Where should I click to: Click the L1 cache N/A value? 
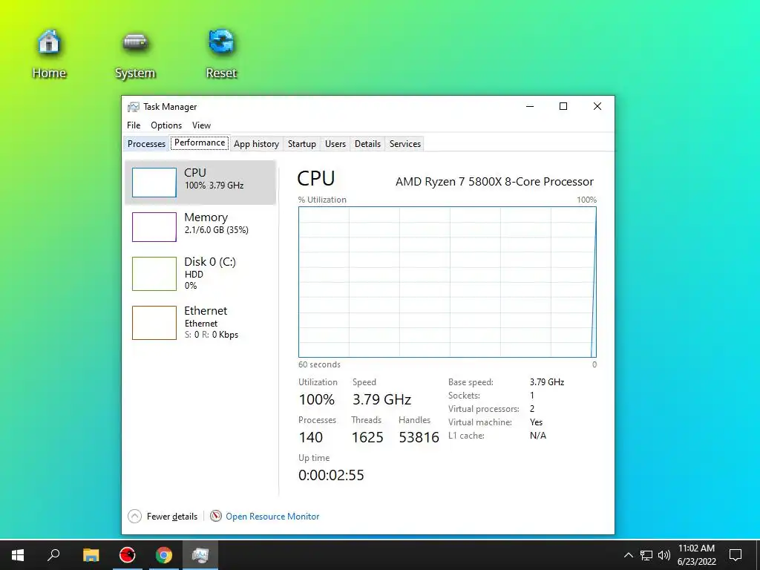(x=538, y=435)
